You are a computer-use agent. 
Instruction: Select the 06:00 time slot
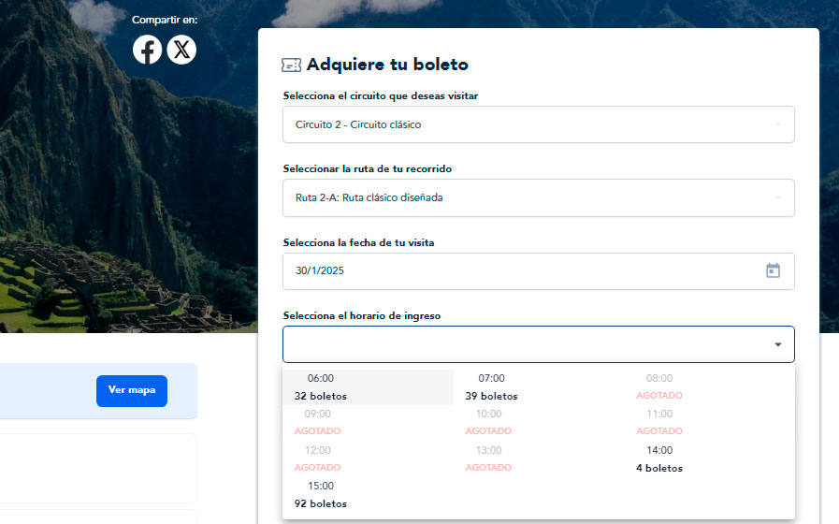(321, 386)
